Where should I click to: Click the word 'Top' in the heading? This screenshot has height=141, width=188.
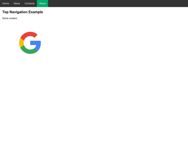(5, 12)
